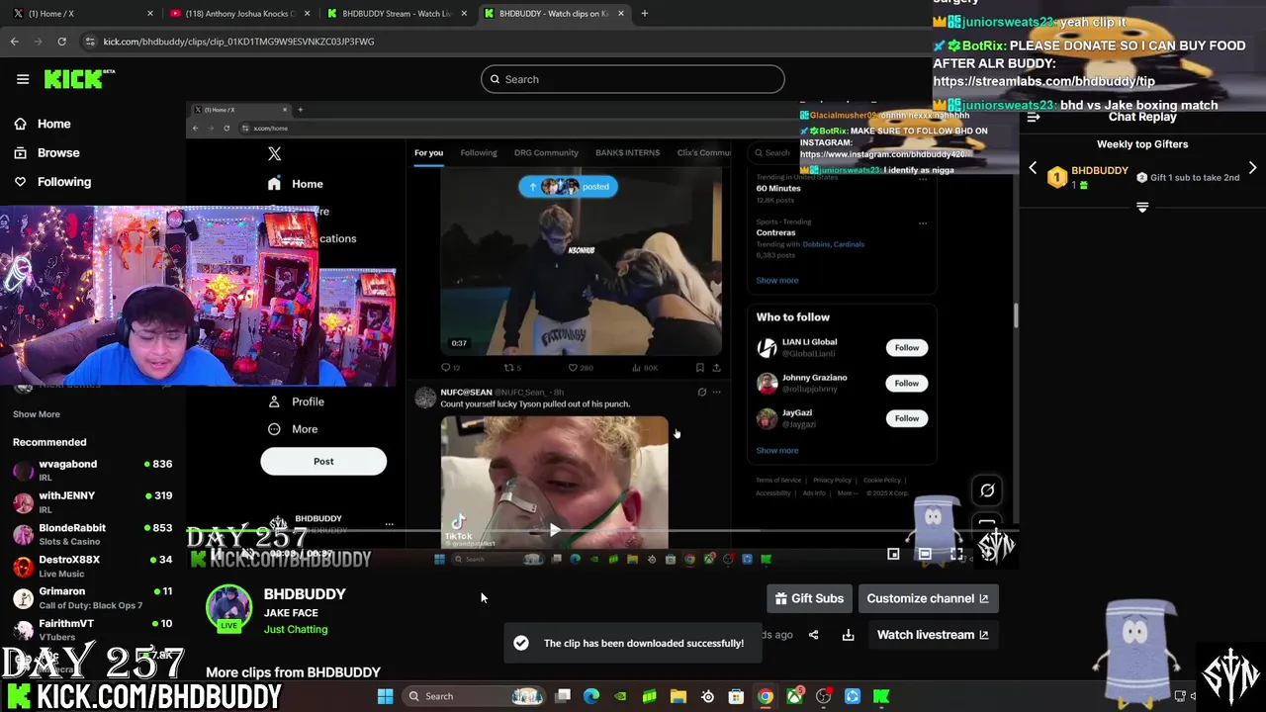Click the clip video progress bar
Viewport: 1266px width, 712px height.
click(601, 531)
